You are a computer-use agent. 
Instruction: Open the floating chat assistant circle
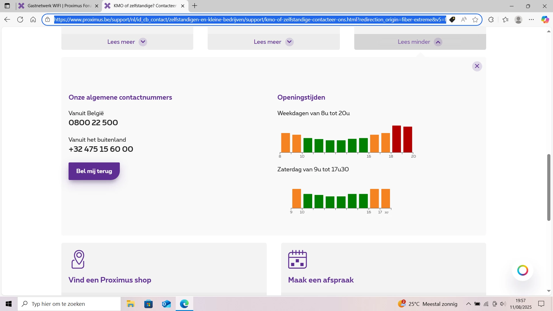(x=522, y=270)
